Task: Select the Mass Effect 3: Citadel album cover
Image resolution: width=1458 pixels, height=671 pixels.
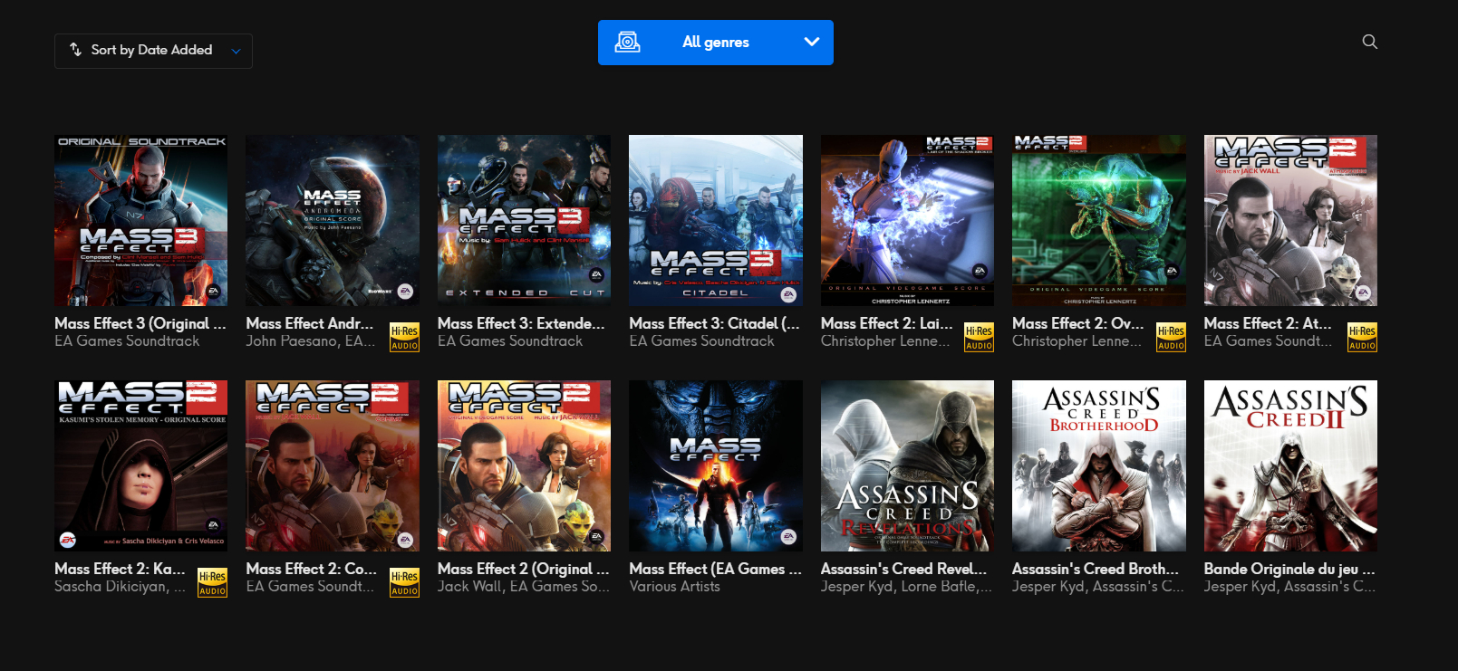Action: 715,220
